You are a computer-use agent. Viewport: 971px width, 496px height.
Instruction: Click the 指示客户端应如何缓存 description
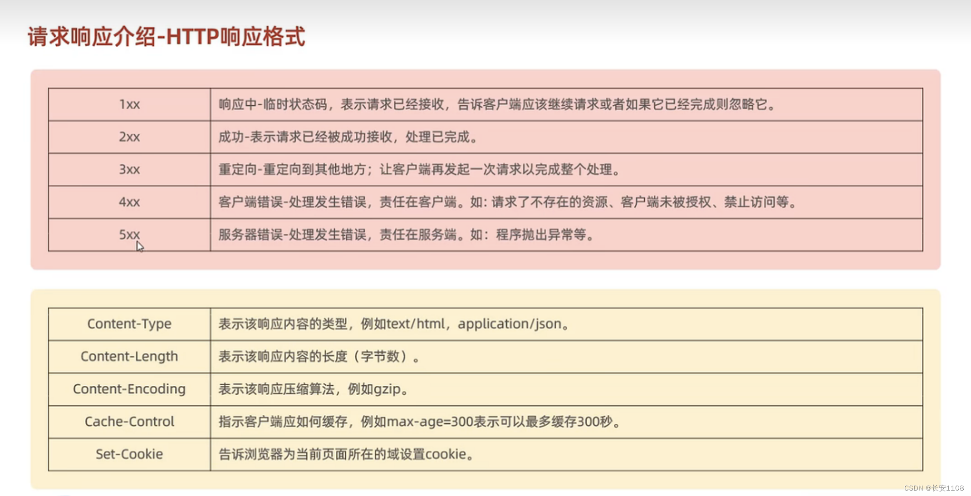(420, 422)
